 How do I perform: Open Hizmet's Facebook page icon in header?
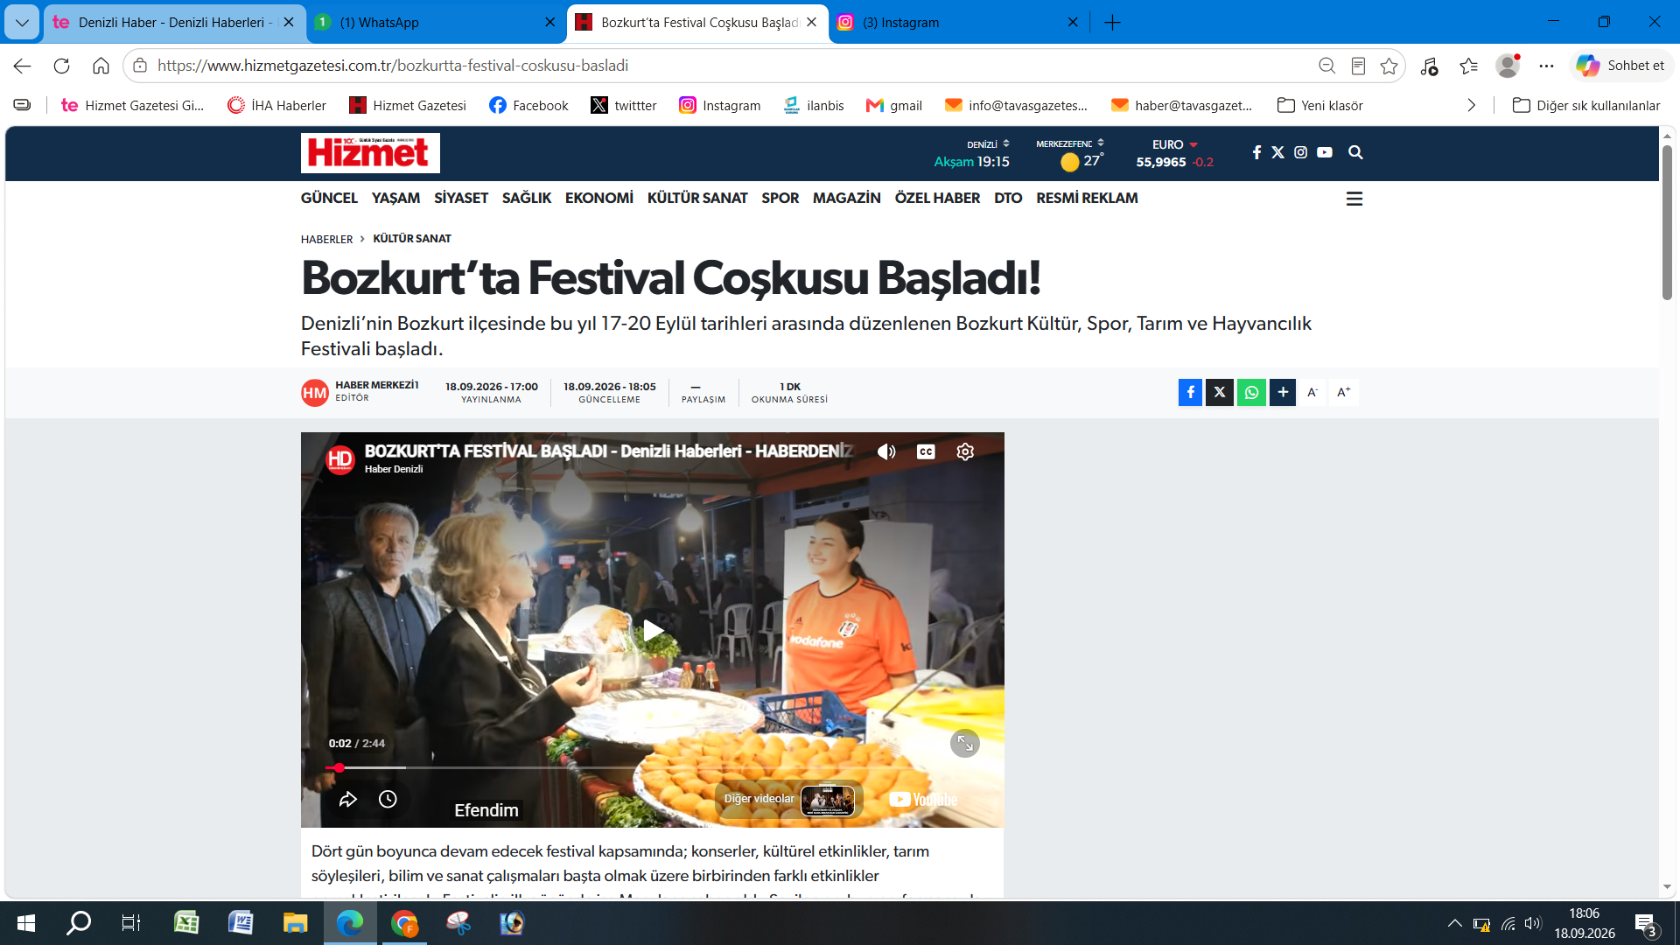click(1256, 152)
